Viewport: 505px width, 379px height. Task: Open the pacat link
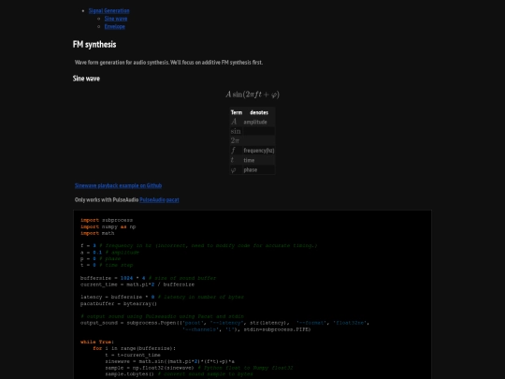click(173, 200)
